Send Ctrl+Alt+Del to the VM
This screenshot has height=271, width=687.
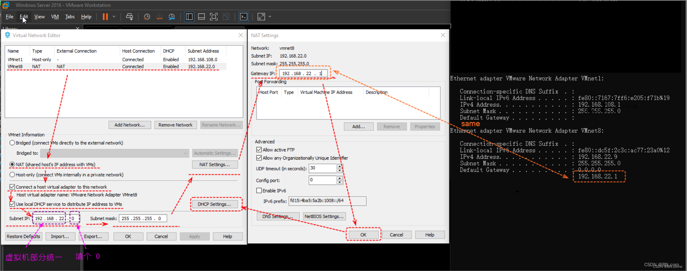(x=129, y=17)
